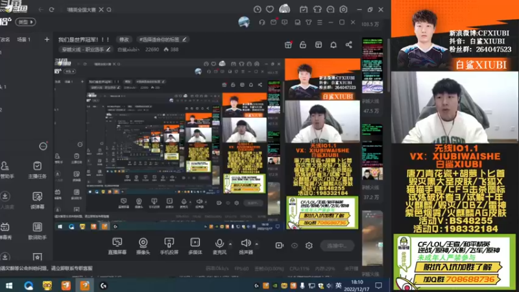Click the user avatar in the top title bar
Viewport: 519px width, 292px height.
pyautogui.click(x=284, y=9)
